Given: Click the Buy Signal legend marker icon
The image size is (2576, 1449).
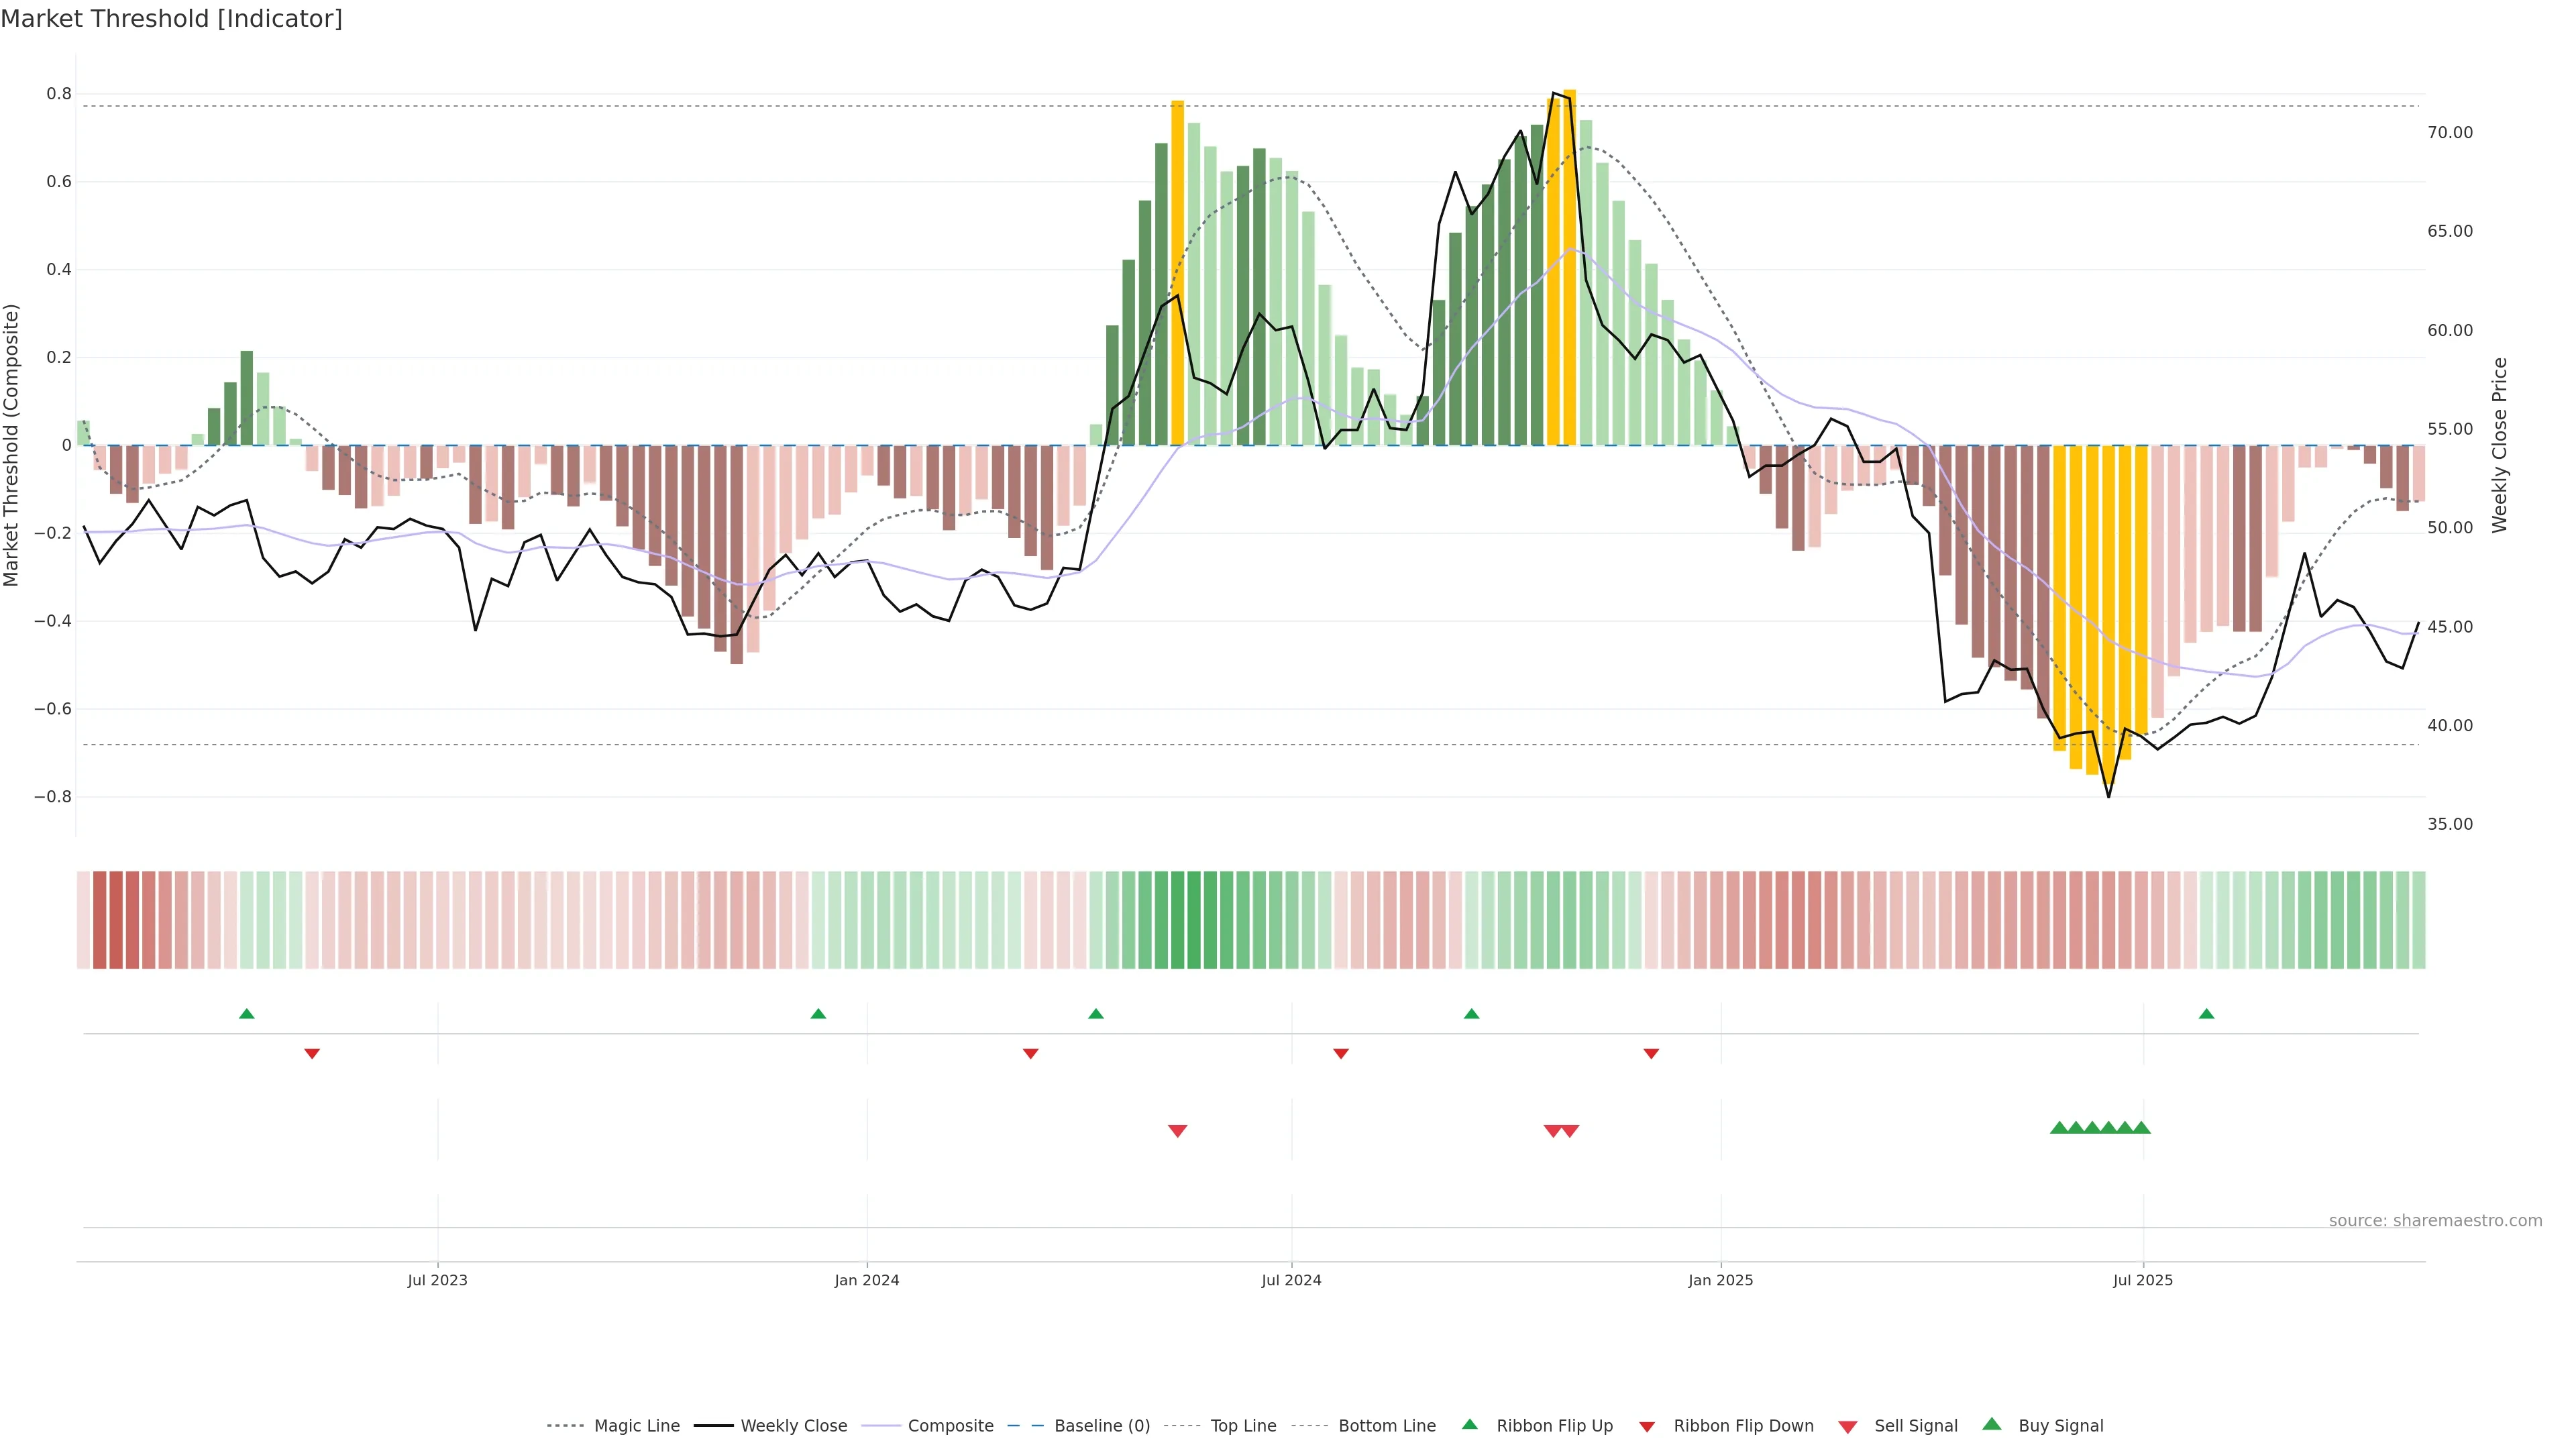Looking at the screenshot, I should coord(1992,1424).
